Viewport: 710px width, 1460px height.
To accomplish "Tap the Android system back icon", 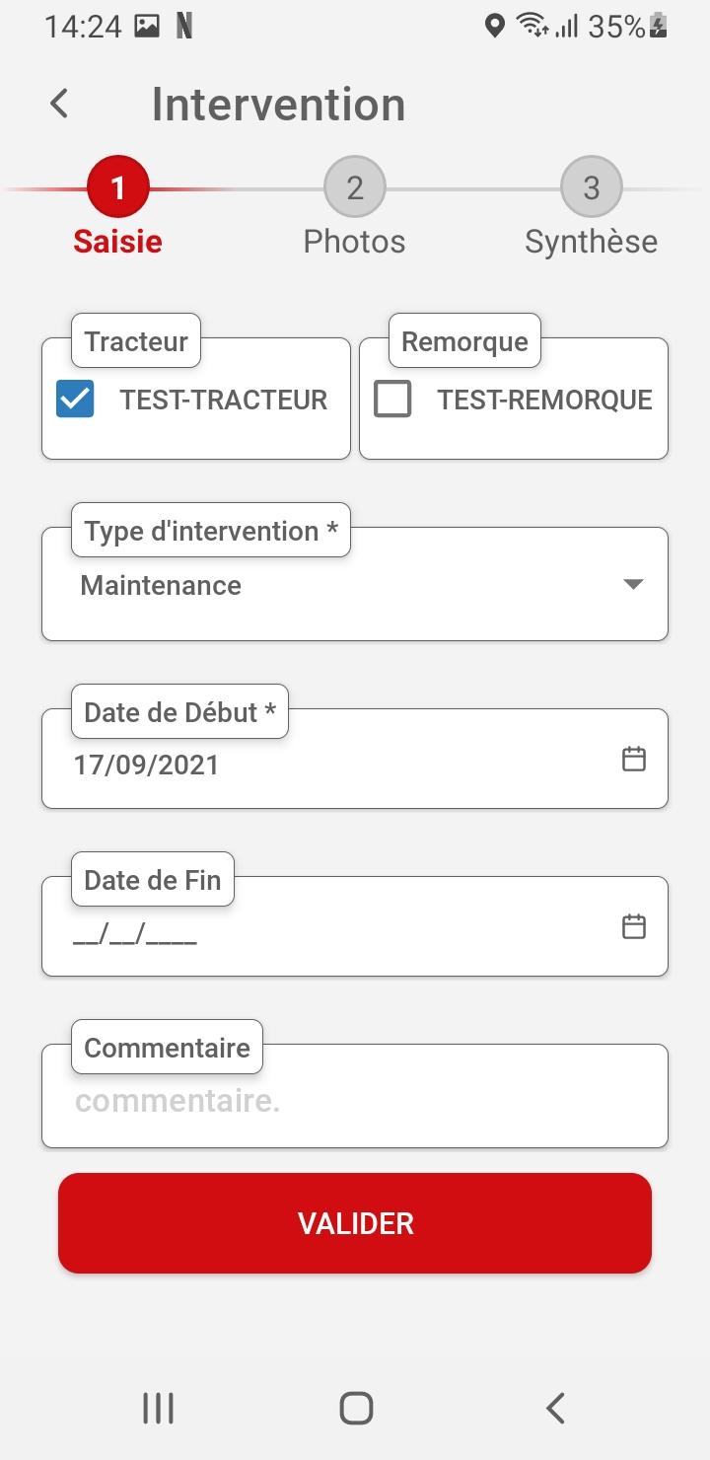I will click(555, 1408).
